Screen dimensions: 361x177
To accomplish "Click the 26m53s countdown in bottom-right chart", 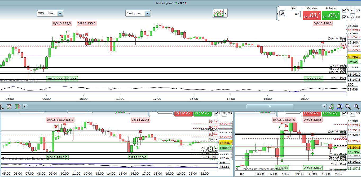I will point(353,152).
